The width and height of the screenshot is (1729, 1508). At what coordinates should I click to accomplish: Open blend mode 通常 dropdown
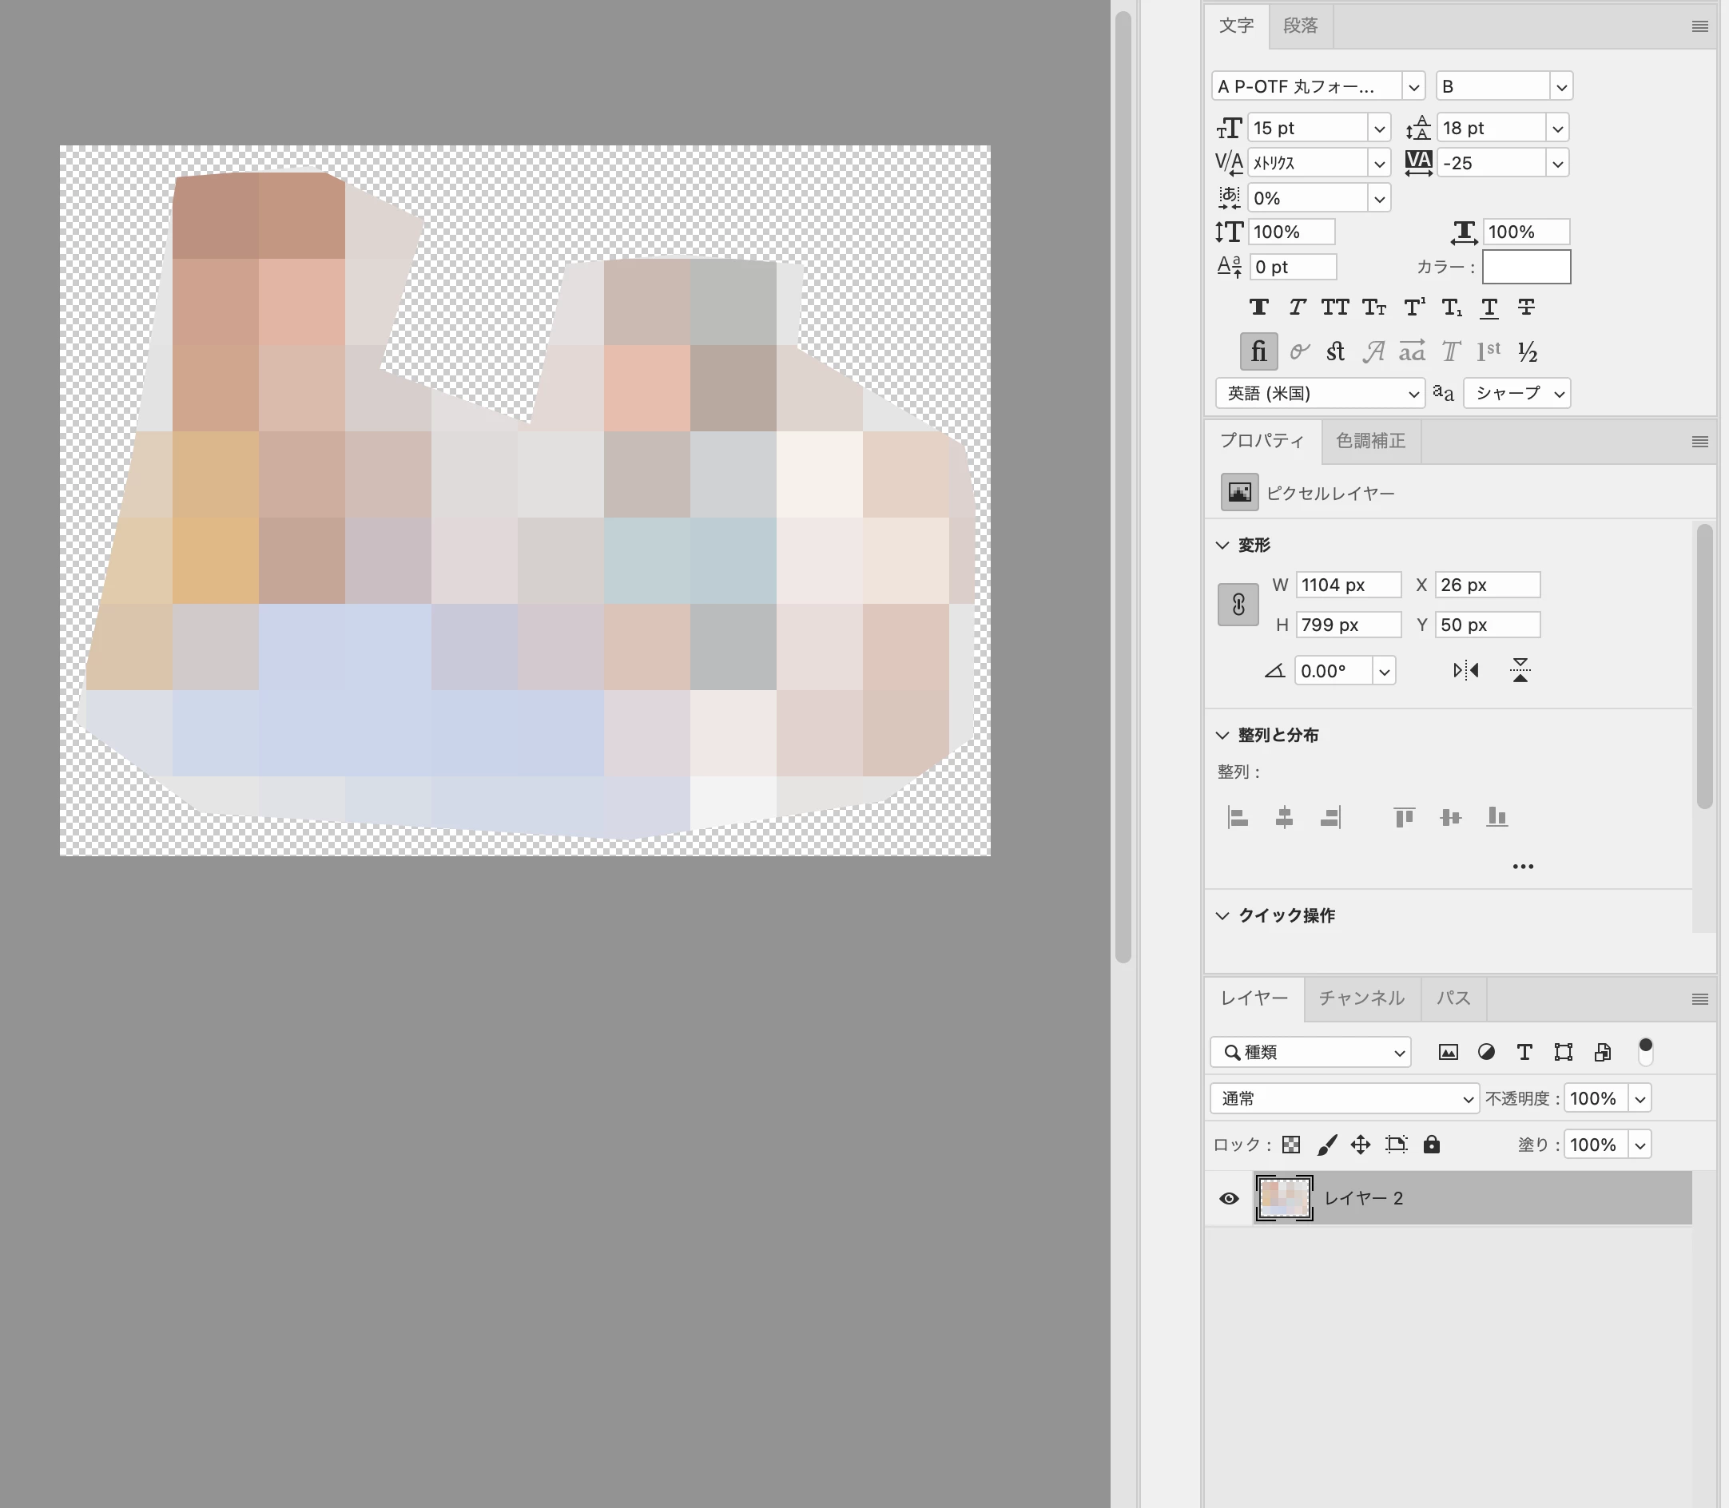point(1345,1098)
